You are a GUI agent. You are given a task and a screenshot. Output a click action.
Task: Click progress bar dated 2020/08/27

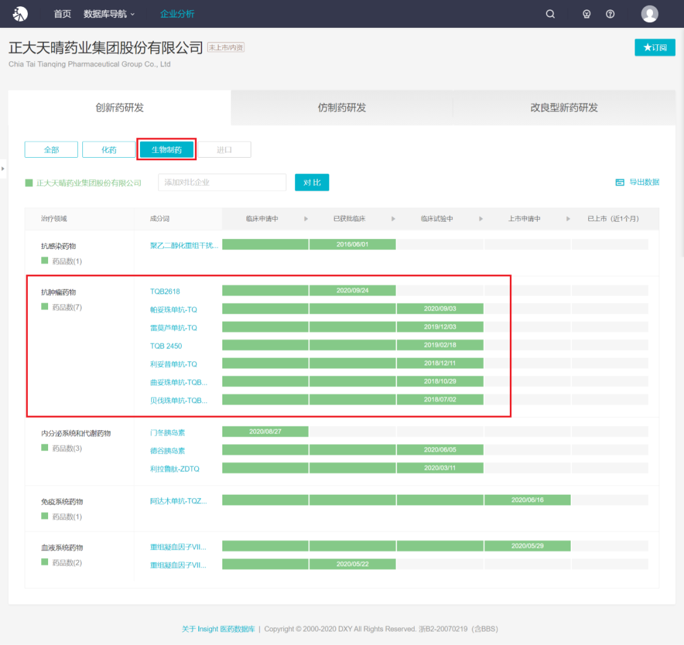click(265, 431)
